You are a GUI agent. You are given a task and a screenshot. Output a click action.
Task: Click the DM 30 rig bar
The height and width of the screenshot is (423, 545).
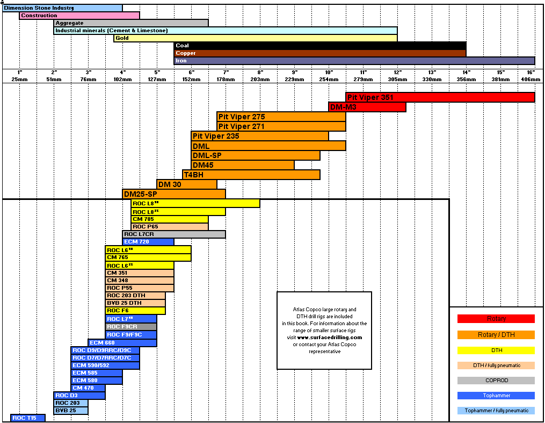[187, 184]
